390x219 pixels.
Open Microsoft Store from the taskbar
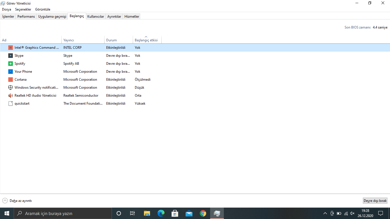coord(175,213)
